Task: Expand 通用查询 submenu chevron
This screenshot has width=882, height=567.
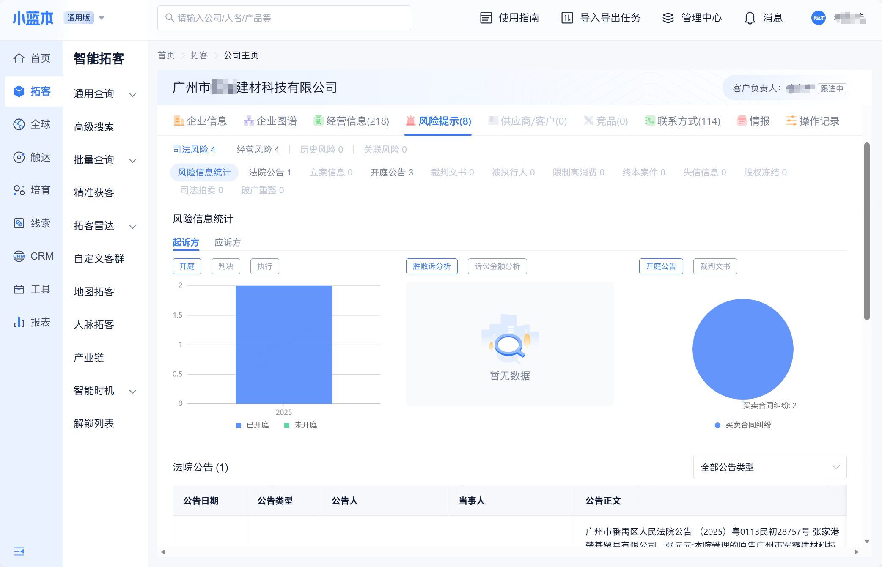Action: (x=132, y=94)
